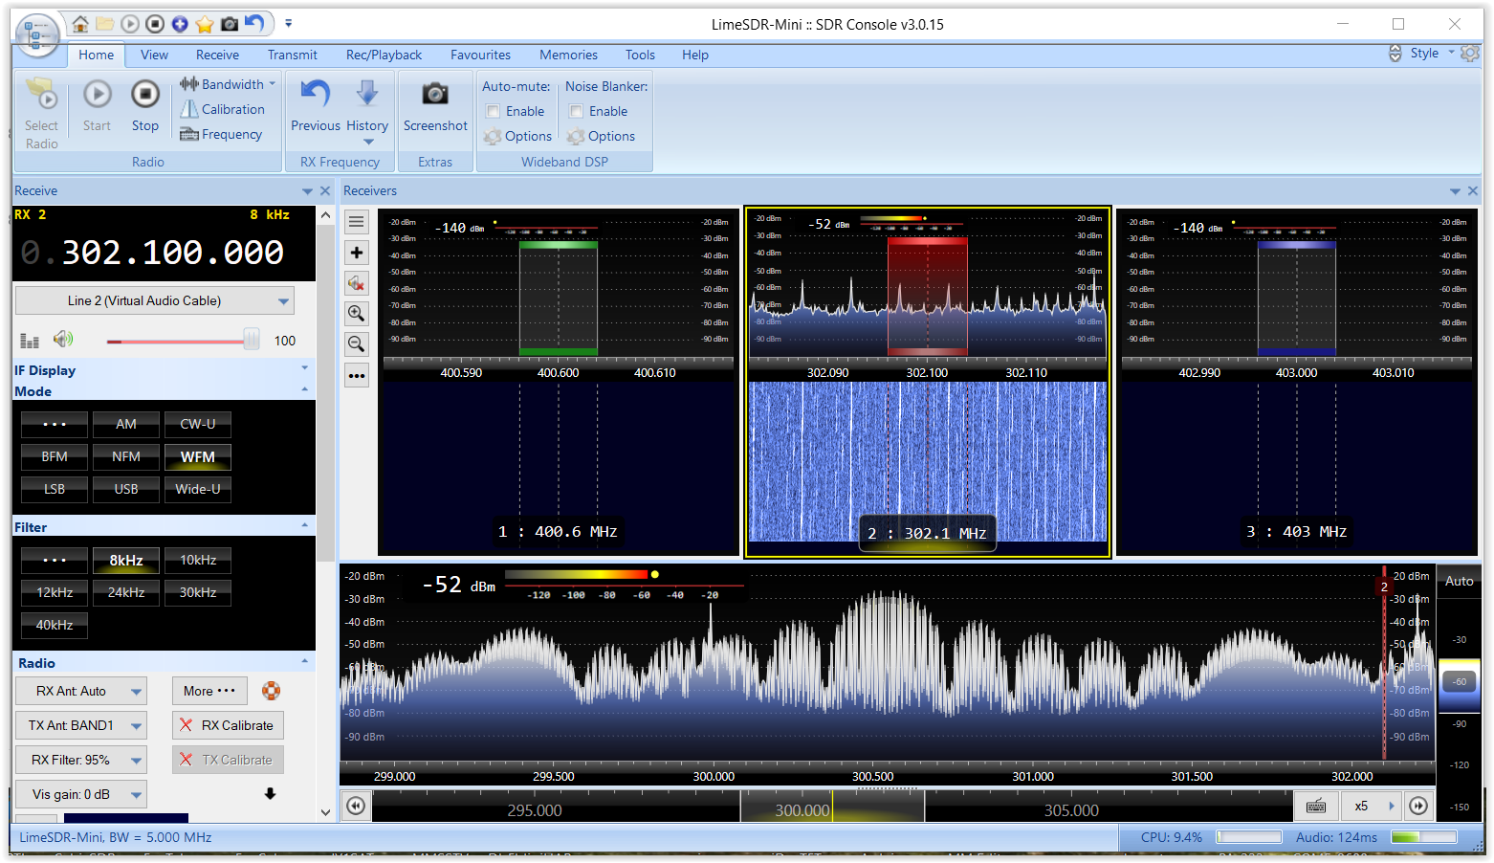The width and height of the screenshot is (1494, 863).
Task: Open the Favourites ribbon tab
Action: pos(480,55)
